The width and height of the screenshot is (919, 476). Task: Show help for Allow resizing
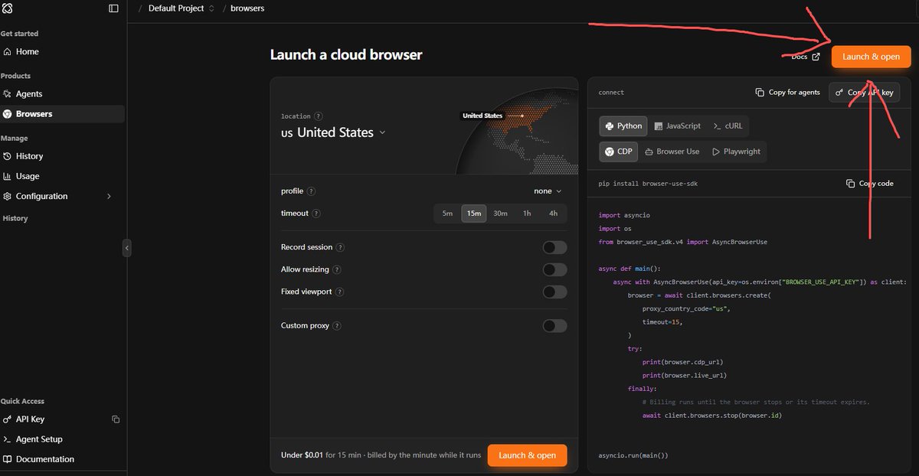pyautogui.click(x=337, y=269)
